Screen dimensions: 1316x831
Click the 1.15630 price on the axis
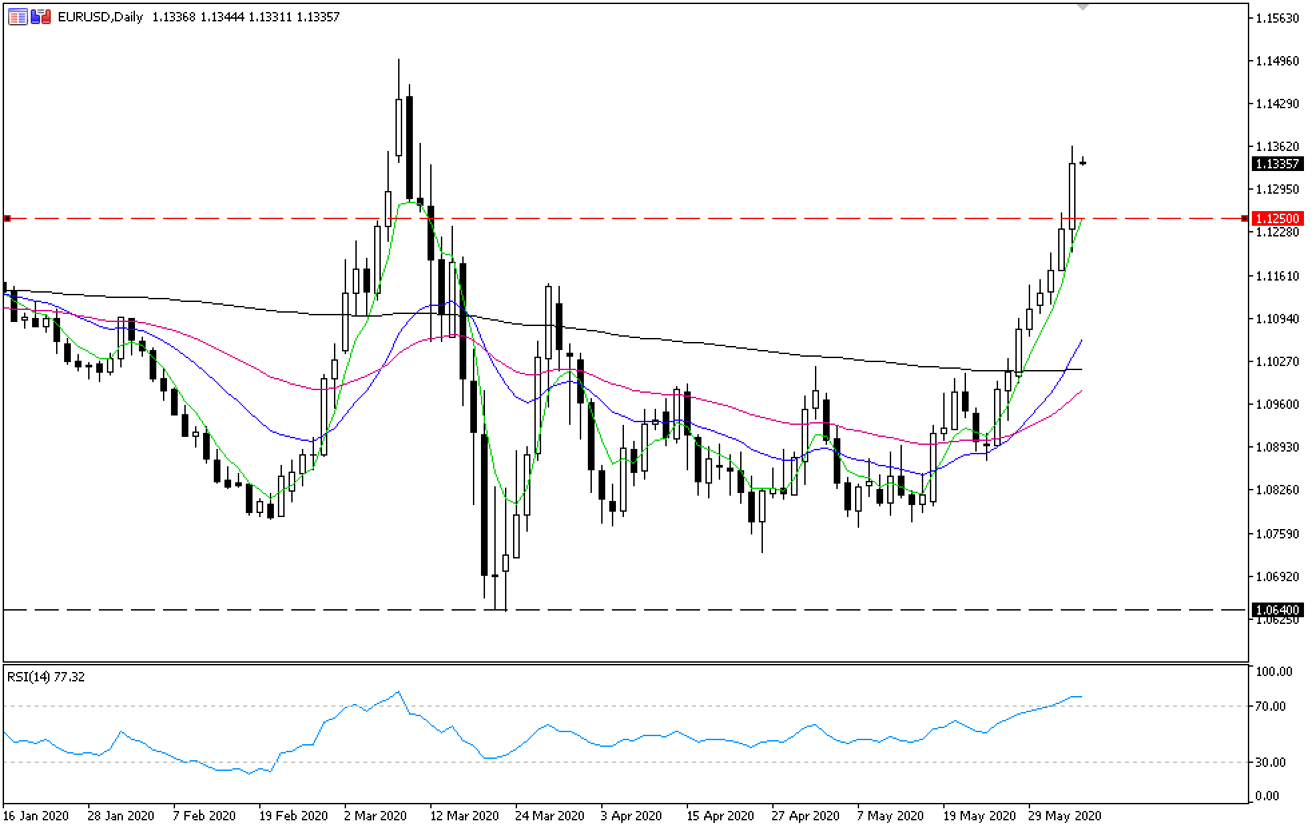(x=1277, y=18)
